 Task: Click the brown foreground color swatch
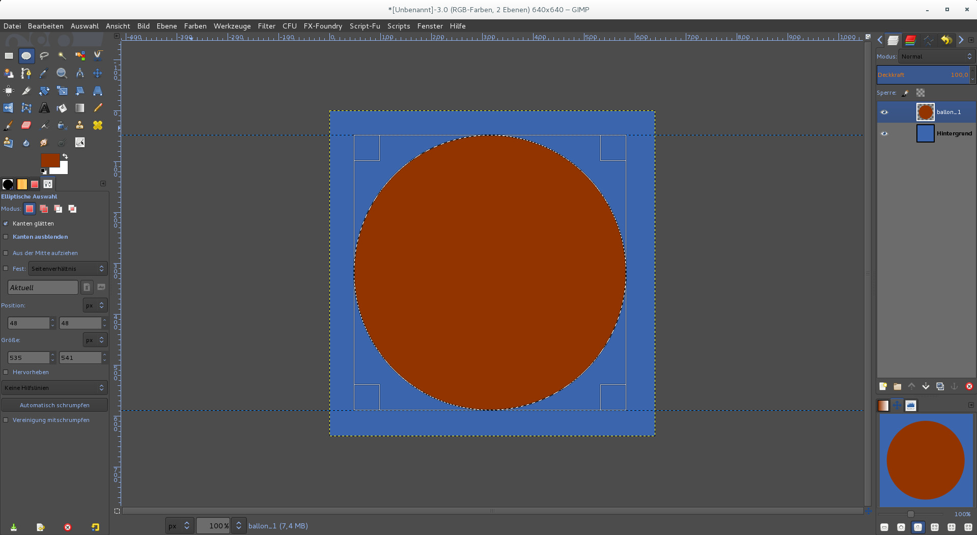pyautogui.click(x=49, y=159)
